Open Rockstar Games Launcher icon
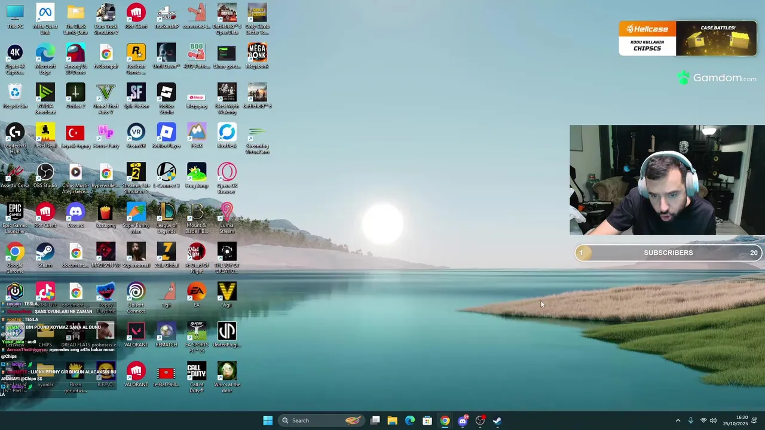The height and width of the screenshot is (430, 765). 136,59
